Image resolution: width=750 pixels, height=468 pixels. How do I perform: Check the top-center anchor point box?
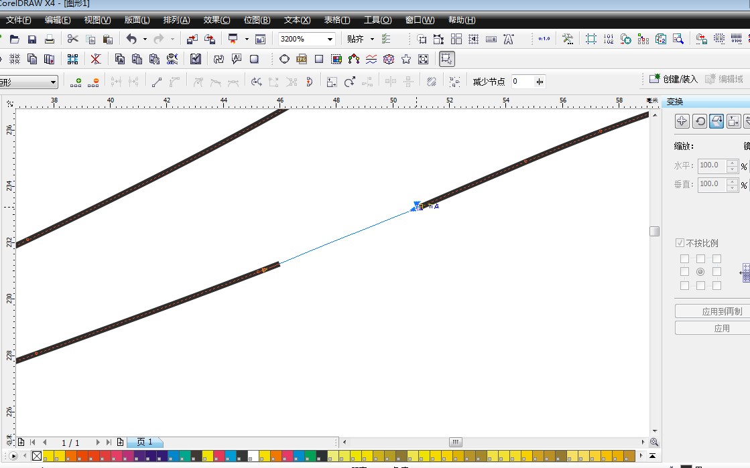(x=700, y=258)
